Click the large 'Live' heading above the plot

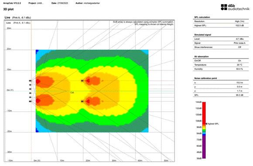click(x=7, y=17)
